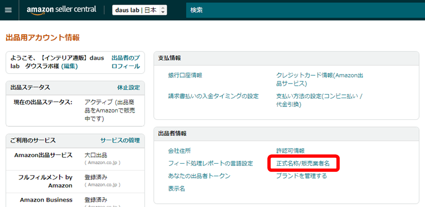Go to Amazon Seller Central home logo
425x207 pixels.
pyautogui.click(x=61, y=10)
